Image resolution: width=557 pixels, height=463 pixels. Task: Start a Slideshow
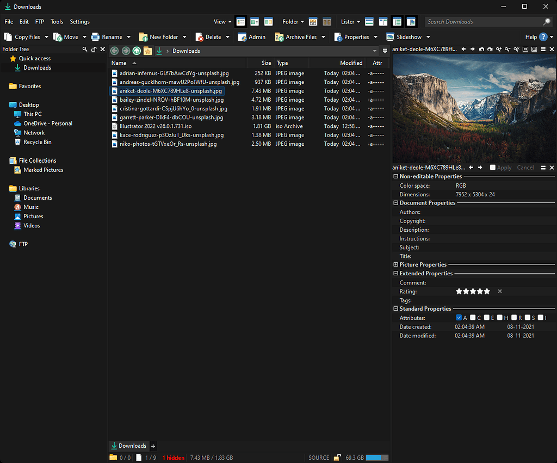[x=405, y=36]
